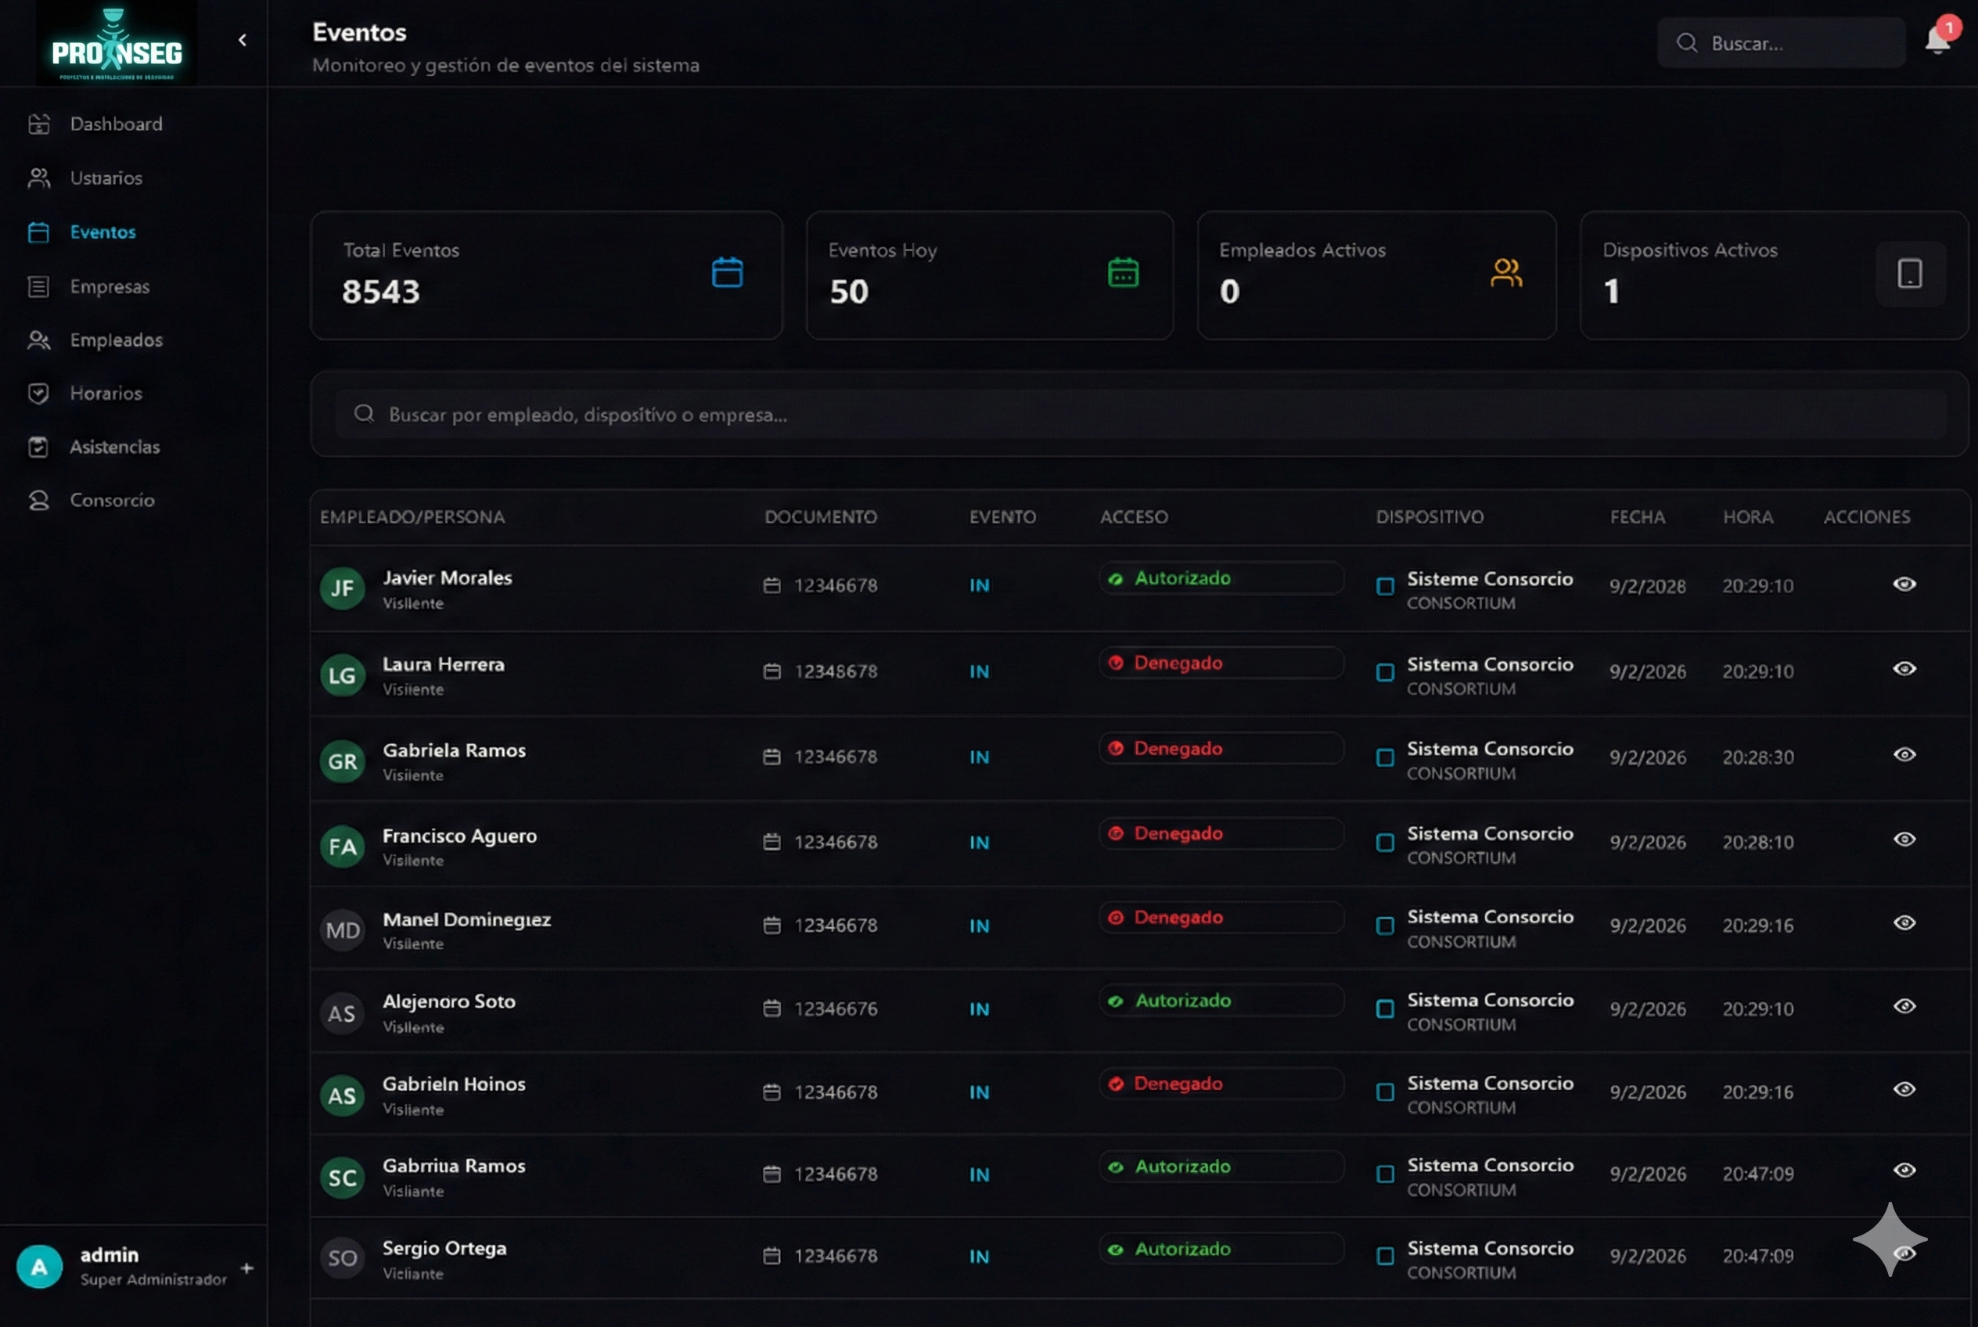
Task: Sort by the FECHA column header
Action: point(1637,516)
